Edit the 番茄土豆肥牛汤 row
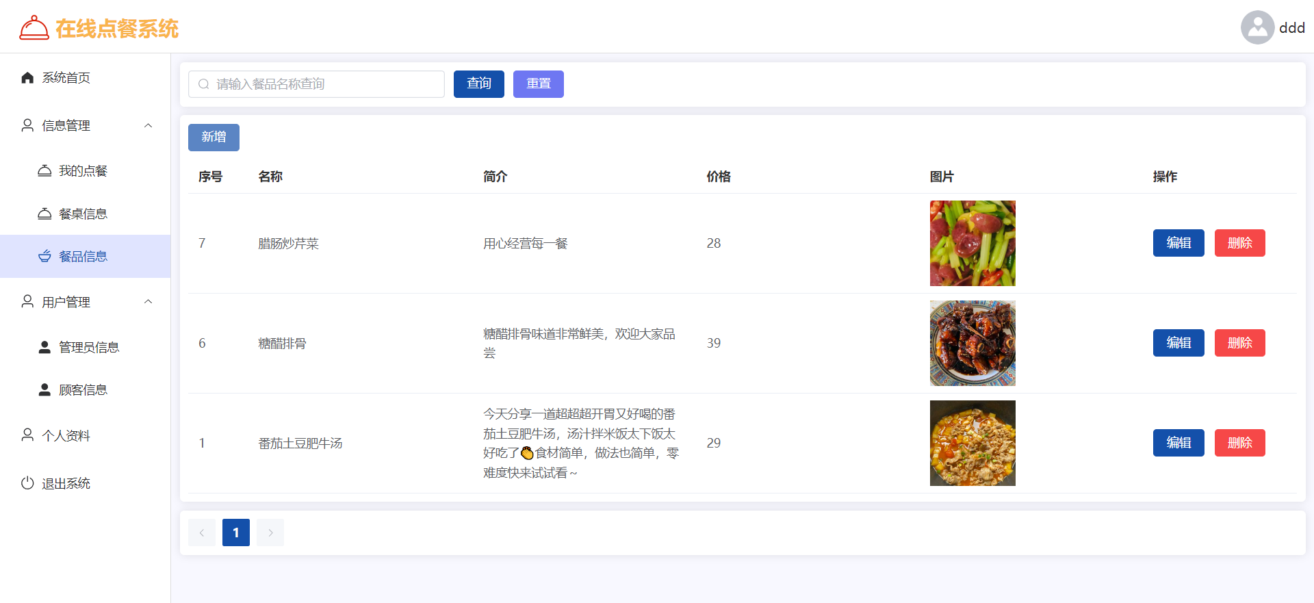Screen dimensions: 1314x603 1178,443
